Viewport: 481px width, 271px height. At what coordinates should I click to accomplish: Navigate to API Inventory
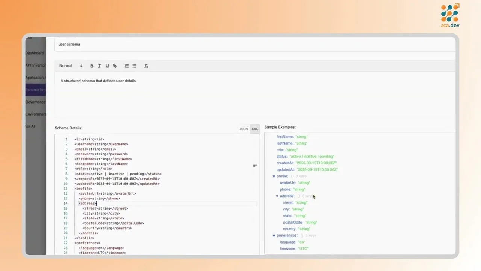35,65
